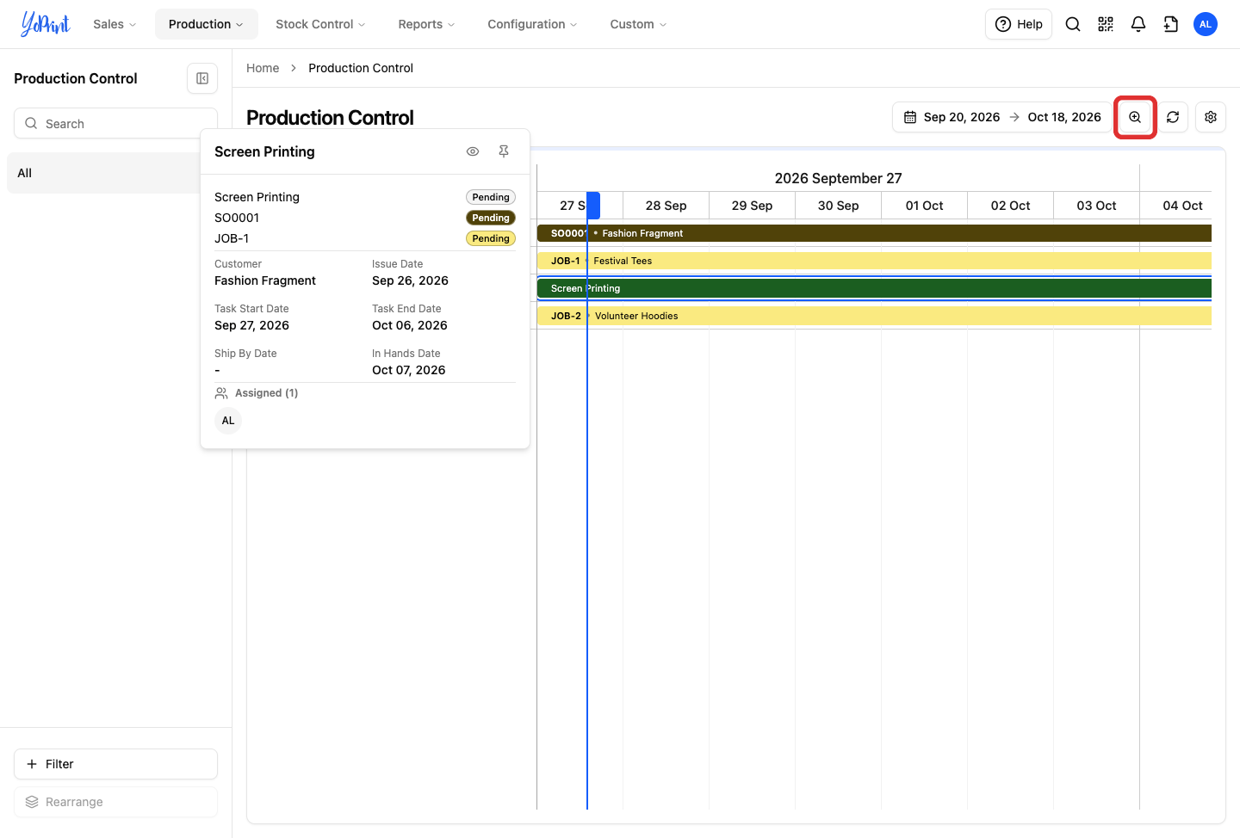Click the Fashion Fragment customer name in popup
This screenshot has width=1240, height=838.
coord(265,280)
